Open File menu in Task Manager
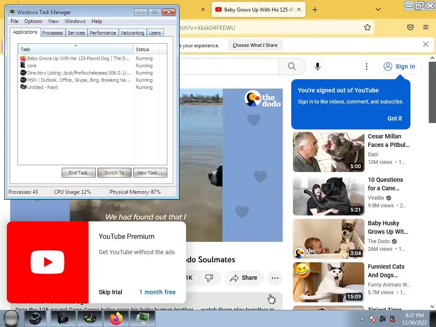The image size is (436, 327). pos(14,21)
